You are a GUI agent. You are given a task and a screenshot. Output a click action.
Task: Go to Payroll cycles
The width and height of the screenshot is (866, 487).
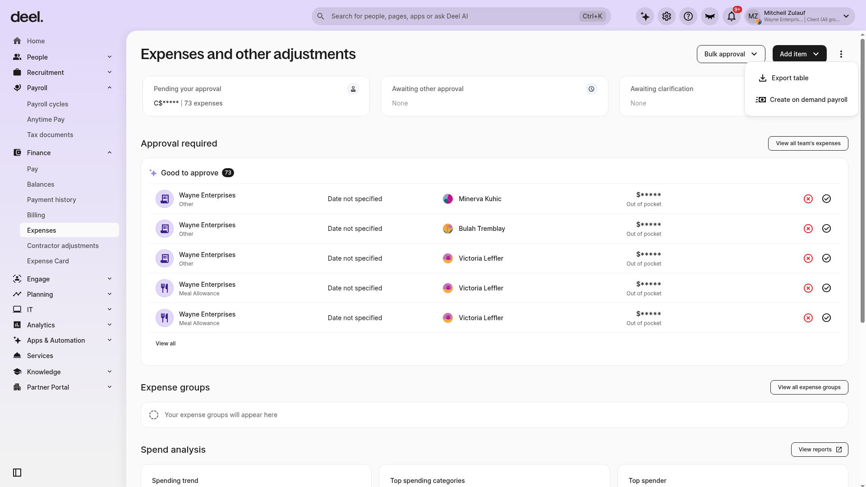[x=47, y=104]
